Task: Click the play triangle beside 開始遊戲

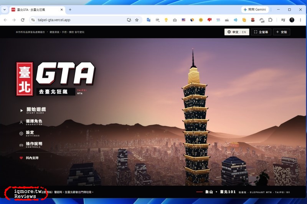Action: (21, 111)
